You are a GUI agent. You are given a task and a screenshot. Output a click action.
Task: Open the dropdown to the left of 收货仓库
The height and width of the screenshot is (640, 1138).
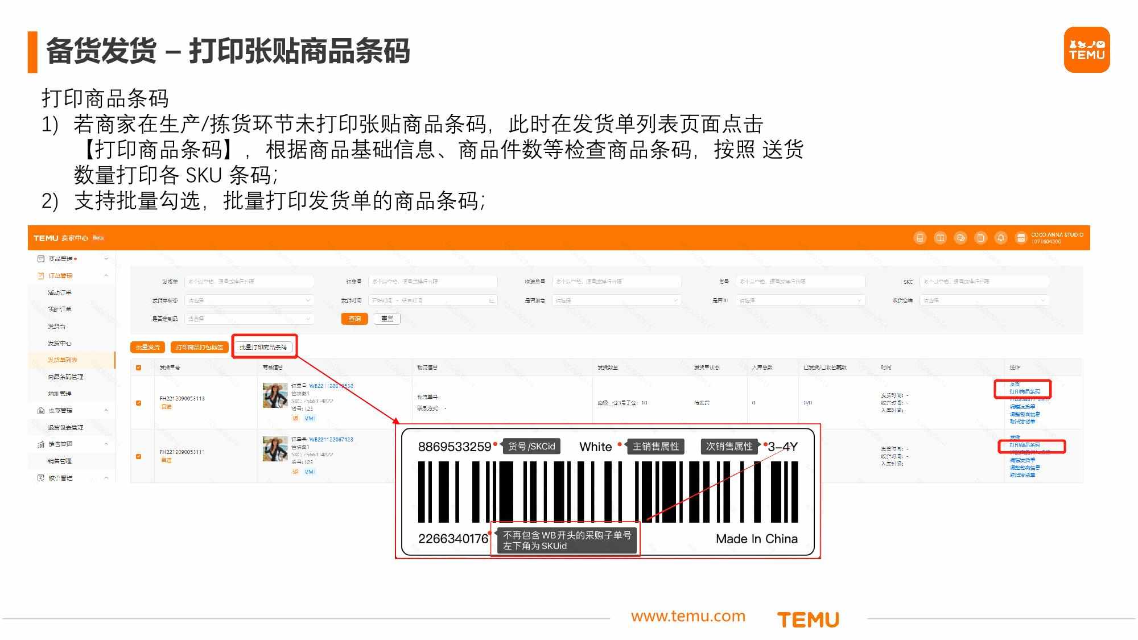pyautogui.click(x=801, y=300)
